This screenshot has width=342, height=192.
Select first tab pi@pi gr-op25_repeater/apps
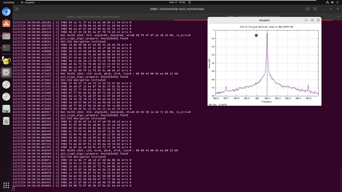[x=93, y=17]
